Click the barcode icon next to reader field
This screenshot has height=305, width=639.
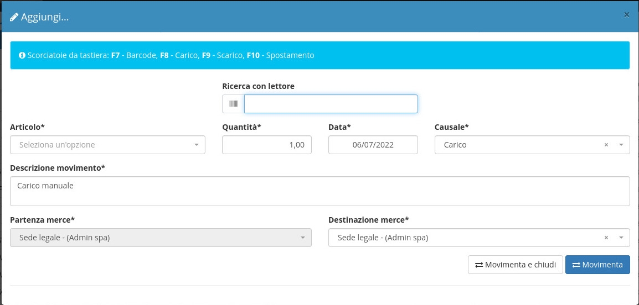pos(233,104)
